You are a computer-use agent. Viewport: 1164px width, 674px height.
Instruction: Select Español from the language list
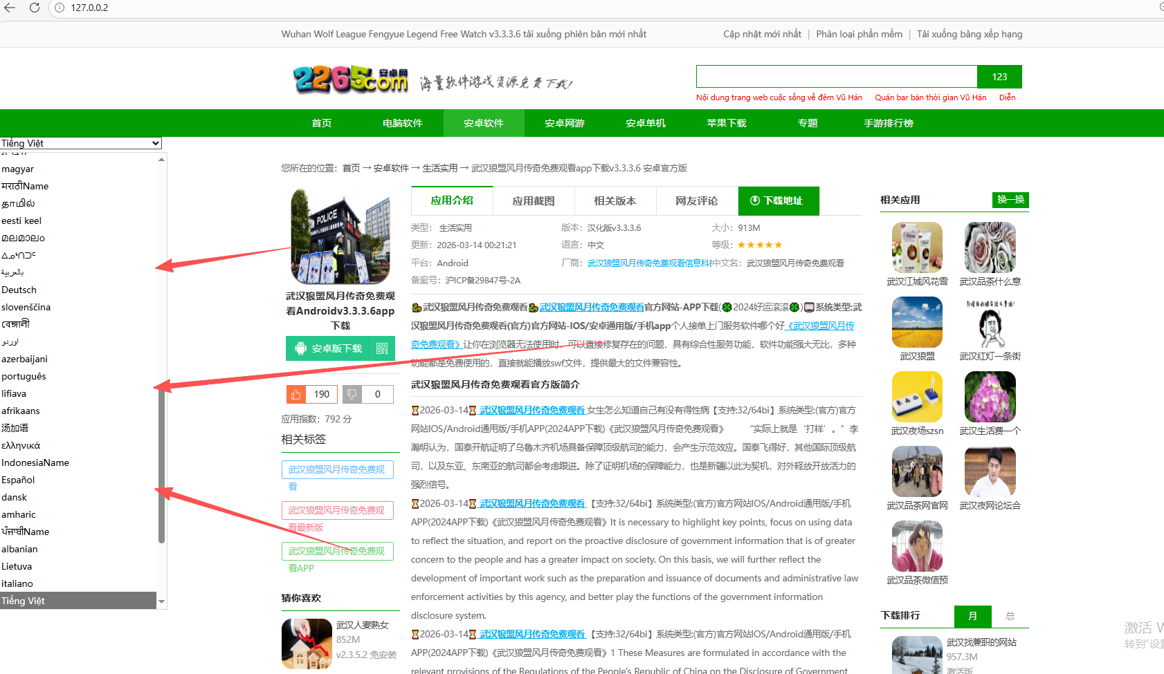click(19, 480)
